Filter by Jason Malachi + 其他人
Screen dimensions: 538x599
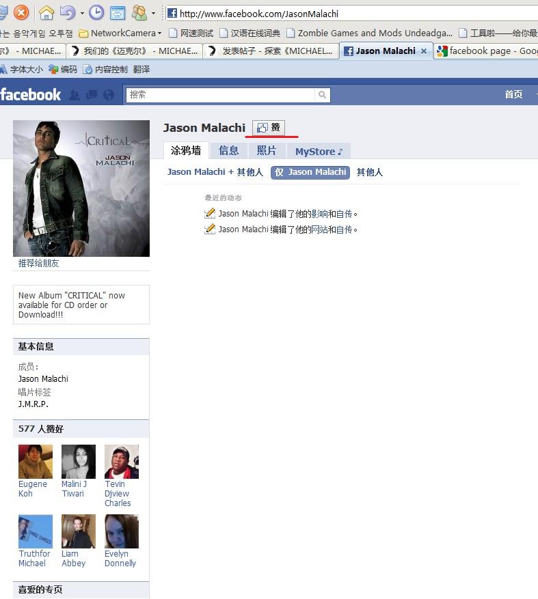215,172
